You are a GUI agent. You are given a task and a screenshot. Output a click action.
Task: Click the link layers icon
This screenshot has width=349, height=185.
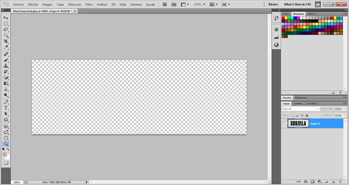click(299, 182)
